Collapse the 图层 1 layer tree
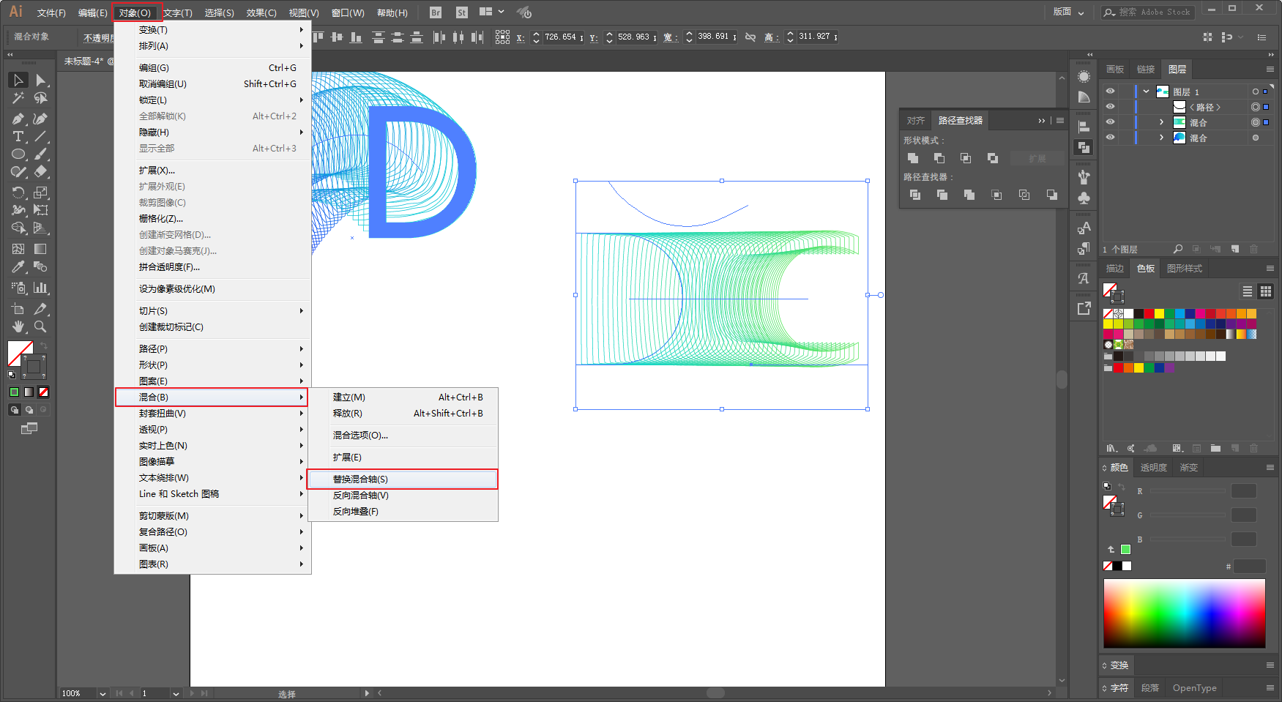This screenshot has height=702, width=1282. [x=1146, y=92]
